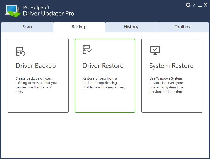Start System Restore from its card

[172, 75]
